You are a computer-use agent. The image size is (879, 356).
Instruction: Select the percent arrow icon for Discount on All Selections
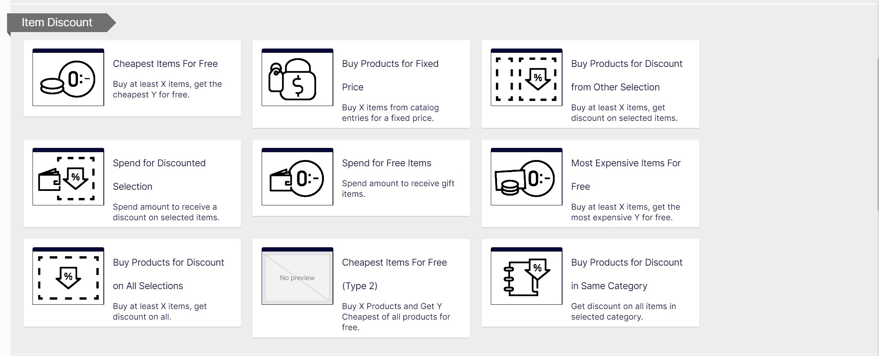coord(68,276)
